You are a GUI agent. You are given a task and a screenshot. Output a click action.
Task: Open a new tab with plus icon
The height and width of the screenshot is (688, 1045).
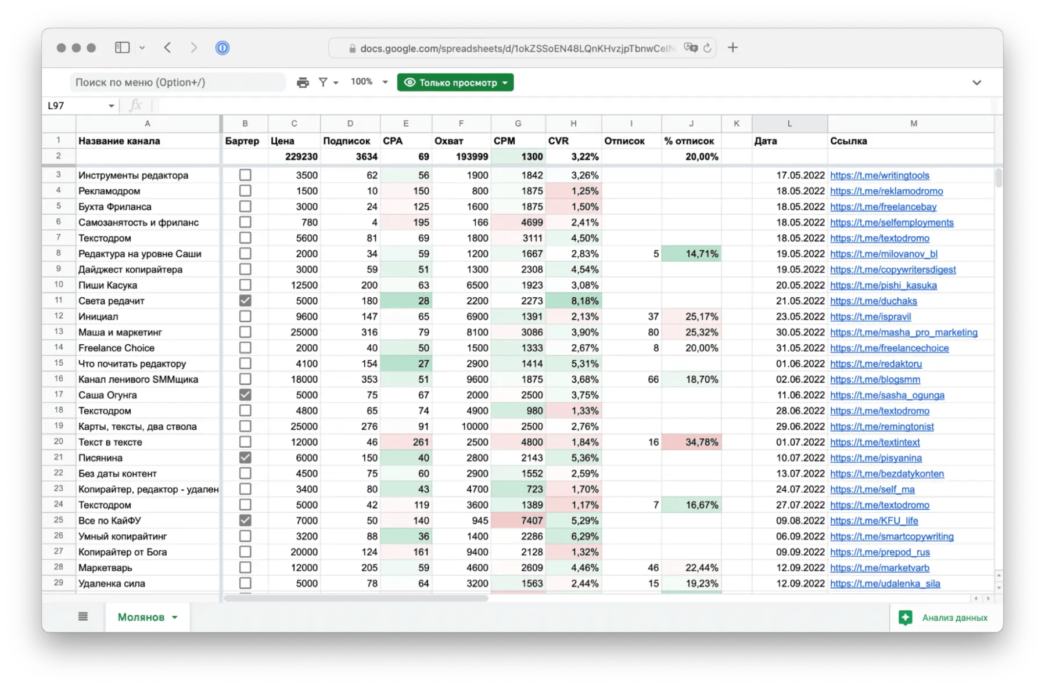click(732, 48)
